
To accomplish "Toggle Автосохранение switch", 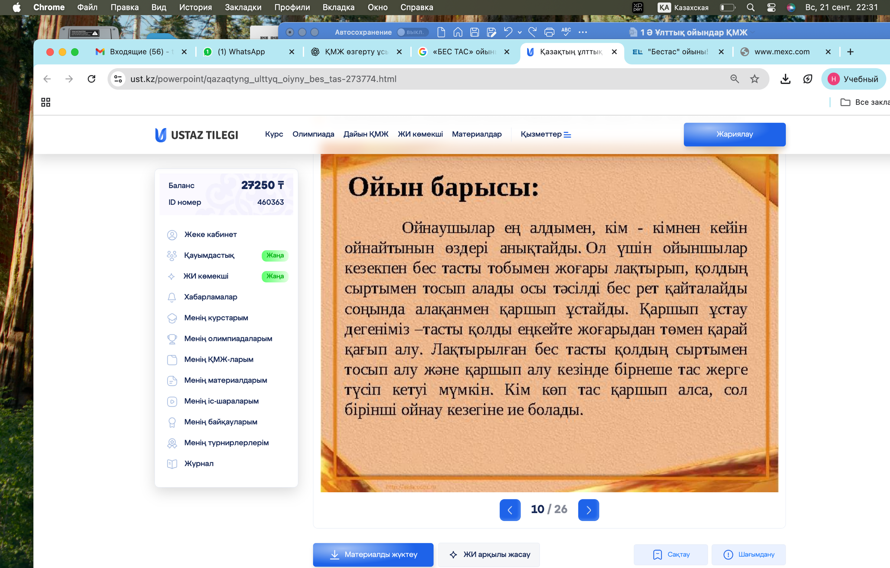I will (x=412, y=32).
